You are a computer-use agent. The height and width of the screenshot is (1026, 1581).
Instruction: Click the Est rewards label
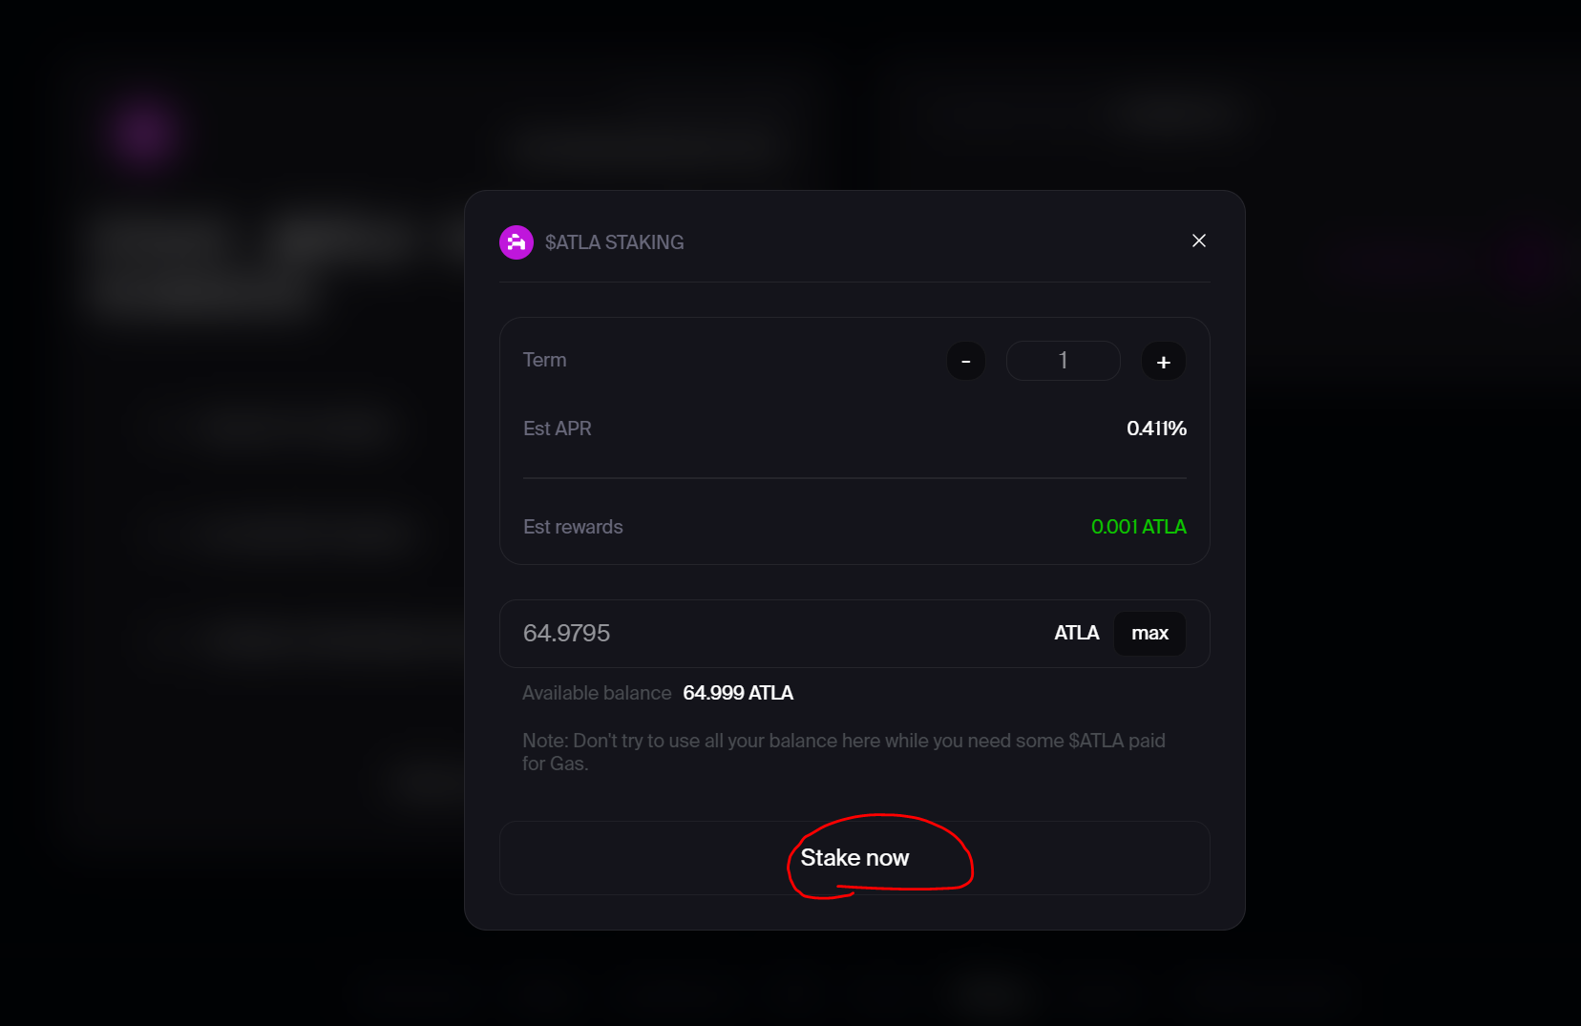pyautogui.click(x=573, y=527)
